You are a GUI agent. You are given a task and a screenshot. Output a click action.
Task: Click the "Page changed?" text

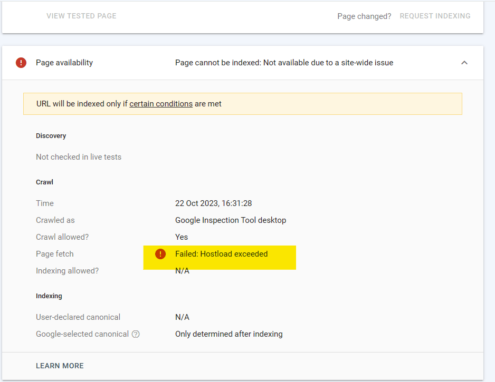click(x=364, y=16)
